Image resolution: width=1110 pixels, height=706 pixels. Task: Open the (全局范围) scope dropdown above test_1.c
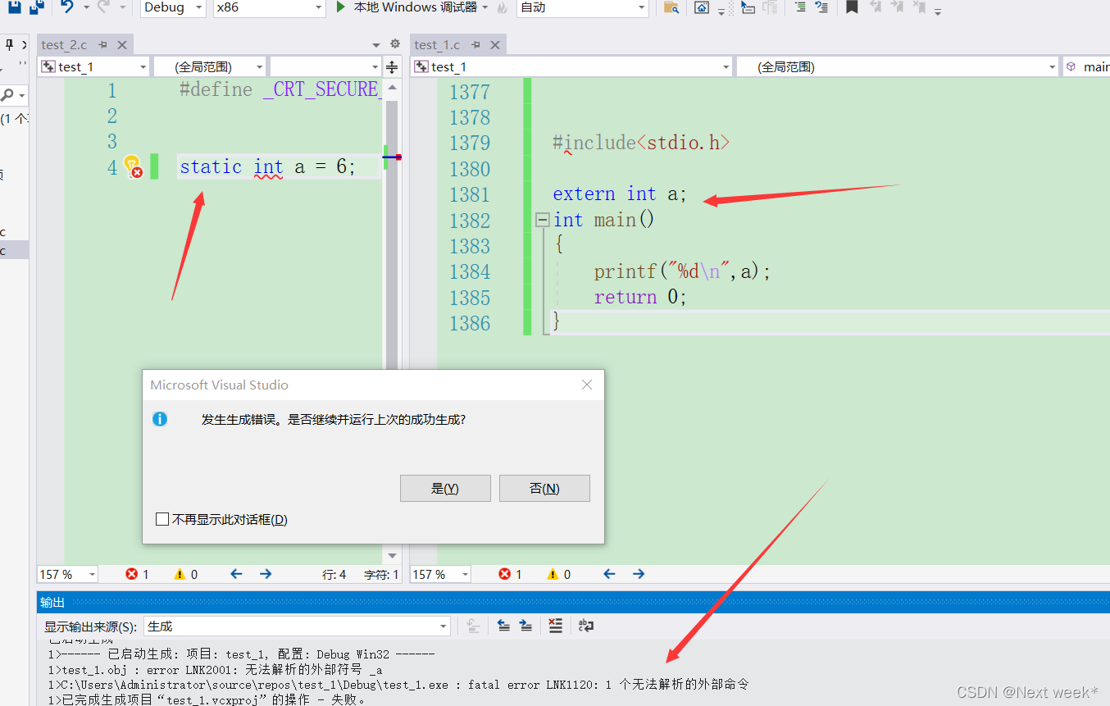click(898, 67)
